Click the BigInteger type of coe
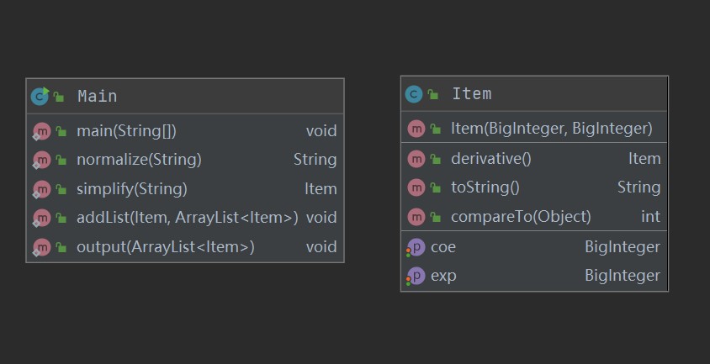The height and width of the screenshot is (364, 710). 623,247
